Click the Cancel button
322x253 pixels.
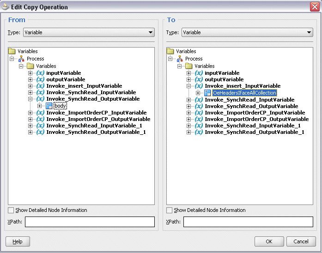click(301, 241)
